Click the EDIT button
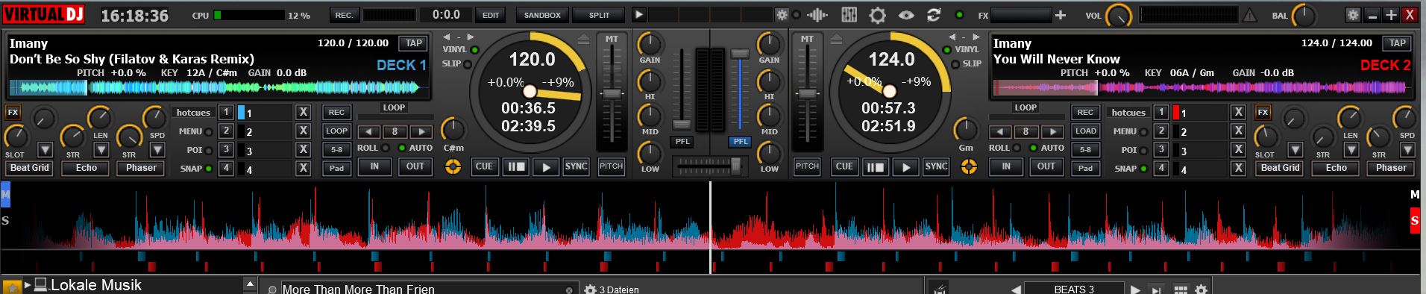Image resolution: width=1426 pixels, height=294 pixels. [491, 15]
